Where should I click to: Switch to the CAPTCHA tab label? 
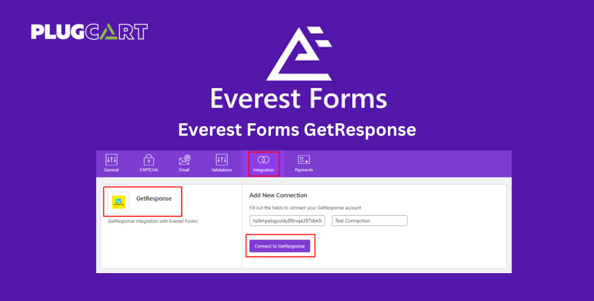[x=148, y=170]
